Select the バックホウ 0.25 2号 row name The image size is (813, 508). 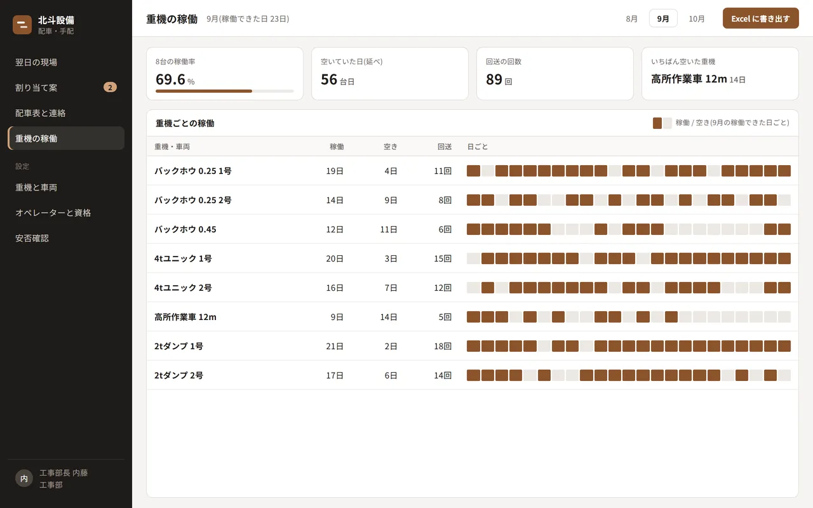(x=192, y=200)
